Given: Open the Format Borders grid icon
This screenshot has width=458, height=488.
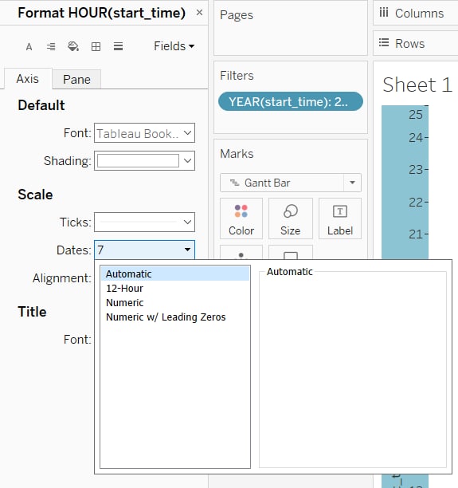Looking at the screenshot, I should (96, 47).
